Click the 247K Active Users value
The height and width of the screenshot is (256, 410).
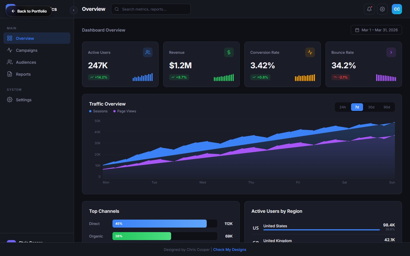click(x=98, y=65)
